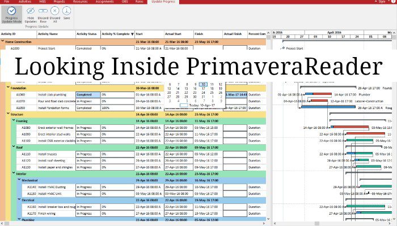Screen dimensions: 397x226
Task: Click the Actual Start column header
Action: point(179,34)
